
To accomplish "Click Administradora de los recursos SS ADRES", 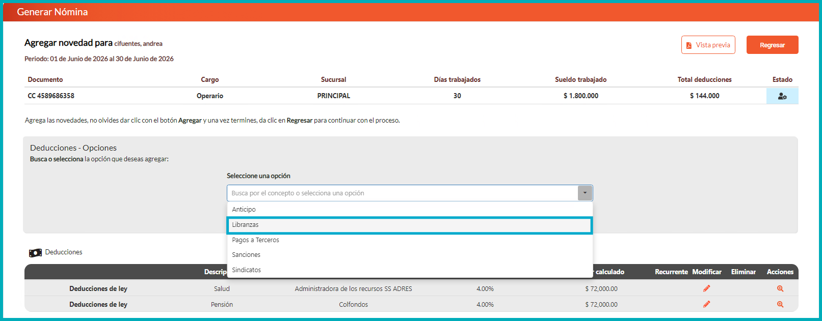I will click(x=354, y=289).
